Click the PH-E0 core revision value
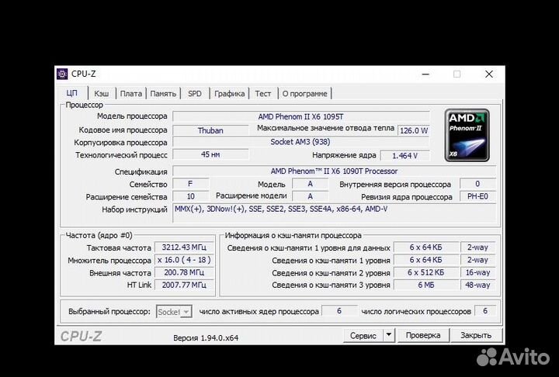 click(478, 196)
